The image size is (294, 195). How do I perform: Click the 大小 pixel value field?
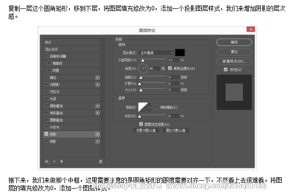[174, 90]
